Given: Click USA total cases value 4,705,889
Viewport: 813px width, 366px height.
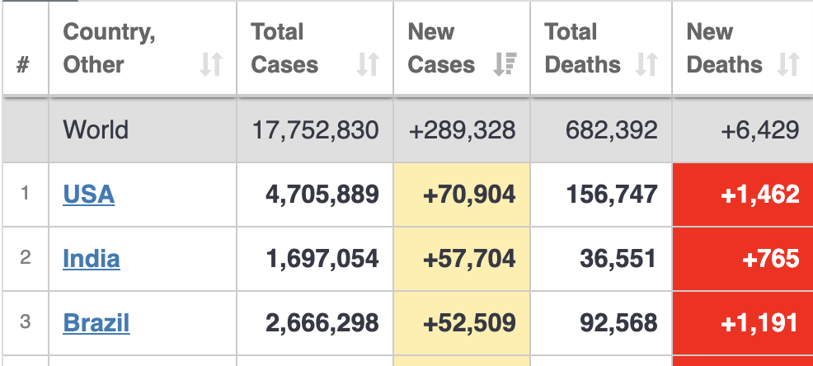Looking at the screenshot, I should point(322,195).
